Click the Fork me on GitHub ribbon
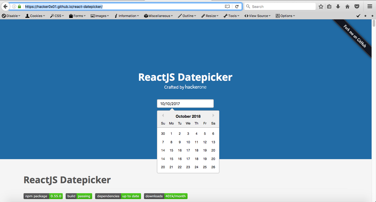Viewport: 376px width, 202px height. coord(355,36)
